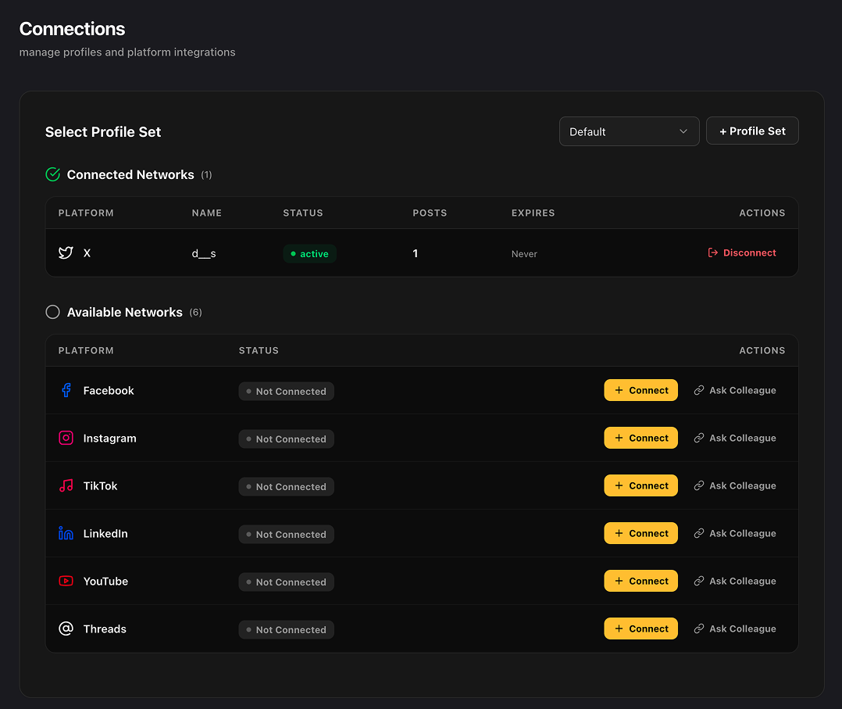Select the YouTube play icon
842x709 pixels.
coord(66,581)
